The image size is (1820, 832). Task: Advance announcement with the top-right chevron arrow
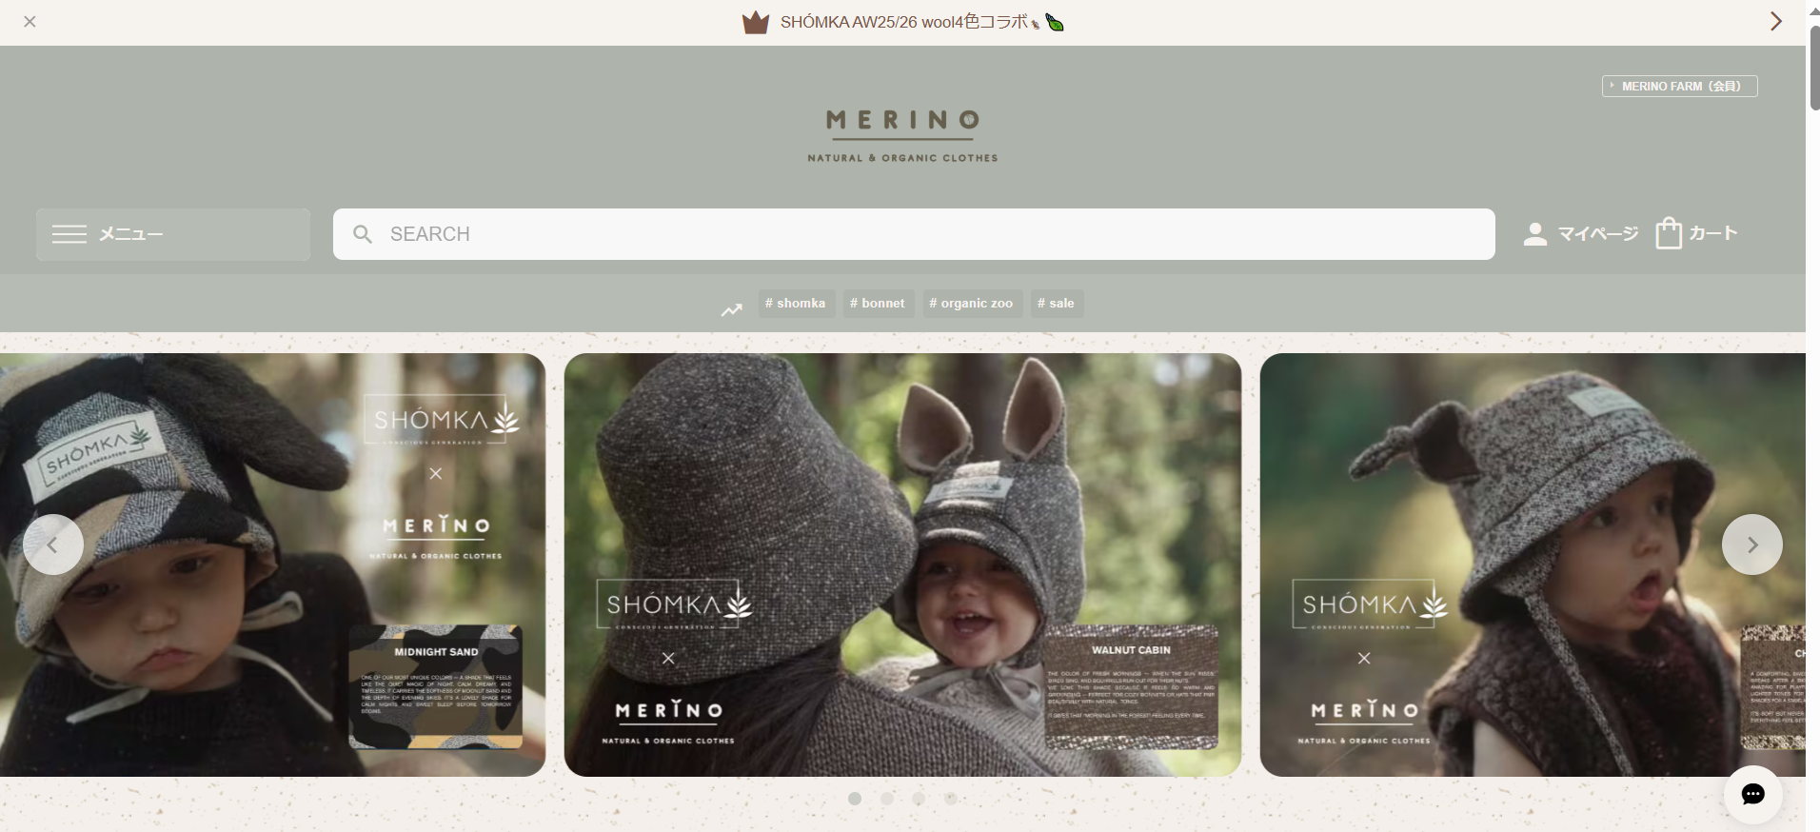[x=1775, y=21]
